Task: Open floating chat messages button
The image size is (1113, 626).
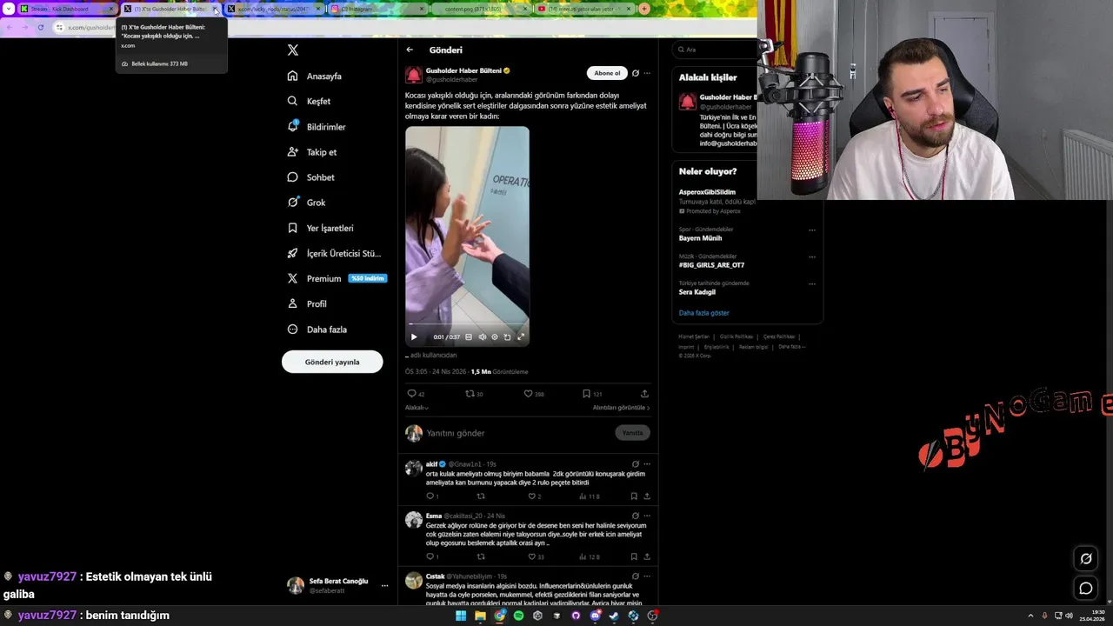Action: (1086, 589)
